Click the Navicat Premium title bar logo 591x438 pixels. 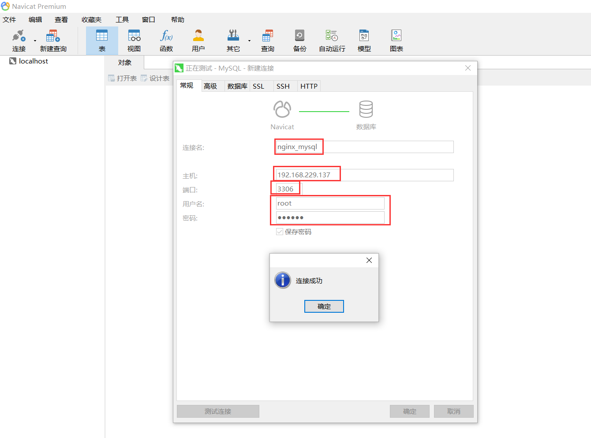[5, 6]
